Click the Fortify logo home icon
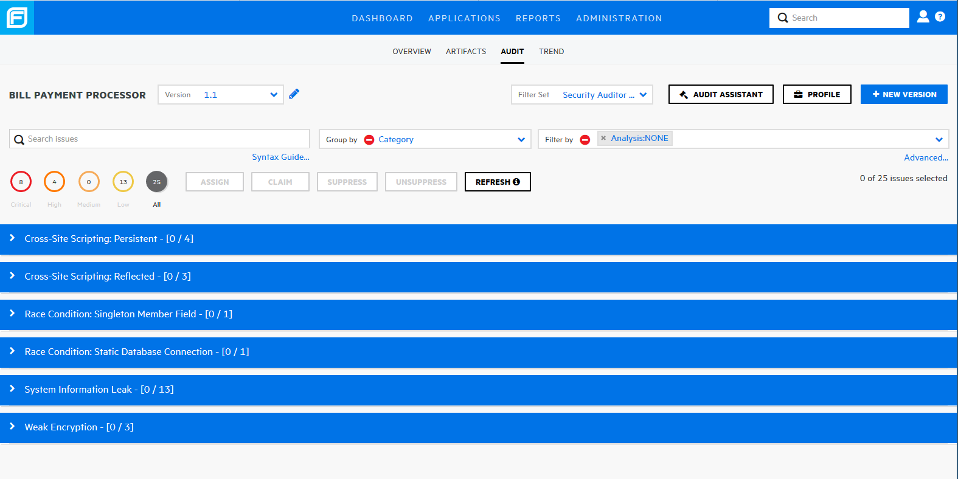Viewport: 958px width, 479px height. (17, 18)
